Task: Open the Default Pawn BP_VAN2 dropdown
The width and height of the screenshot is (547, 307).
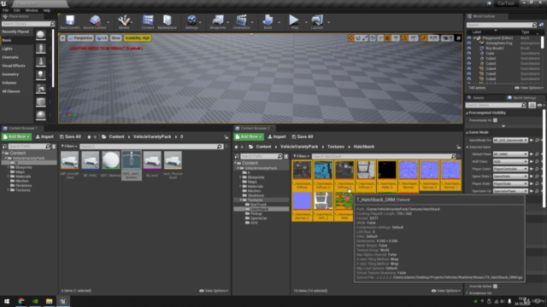Action: coord(510,154)
